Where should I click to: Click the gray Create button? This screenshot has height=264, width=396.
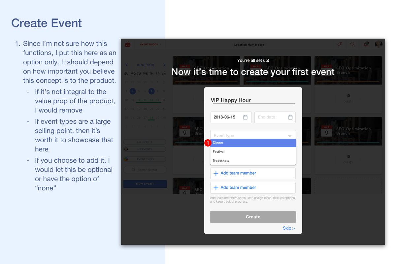[x=253, y=217]
